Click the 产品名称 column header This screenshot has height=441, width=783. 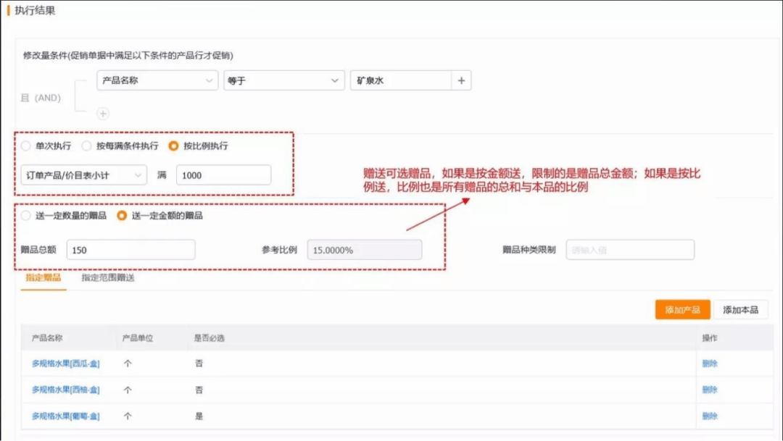pyautogui.click(x=47, y=338)
